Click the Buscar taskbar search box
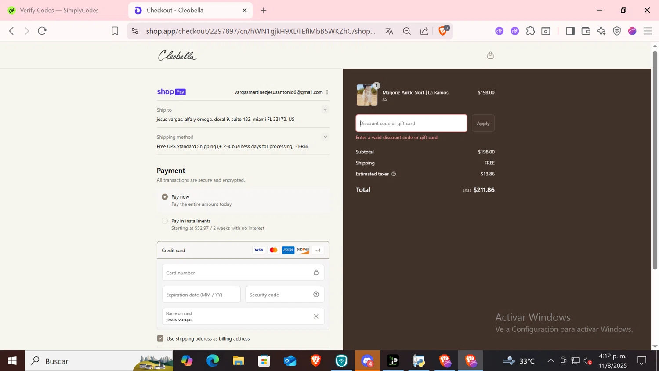 pyautogui.click(x=99, y=361)
